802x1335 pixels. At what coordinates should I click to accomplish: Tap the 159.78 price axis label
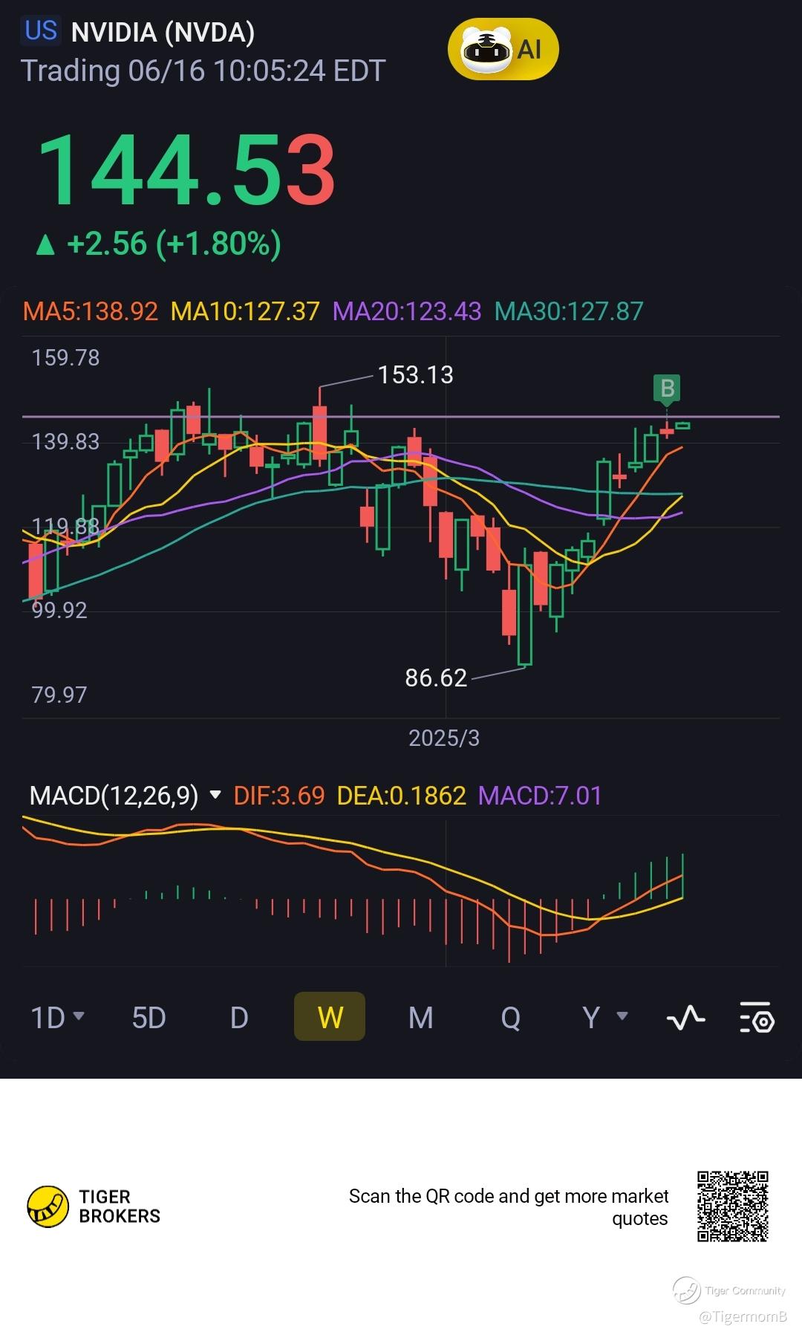click(x=65, y=358)
